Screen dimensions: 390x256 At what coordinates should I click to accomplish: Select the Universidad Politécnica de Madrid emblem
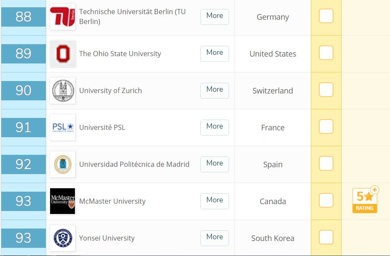click(63, 164)
